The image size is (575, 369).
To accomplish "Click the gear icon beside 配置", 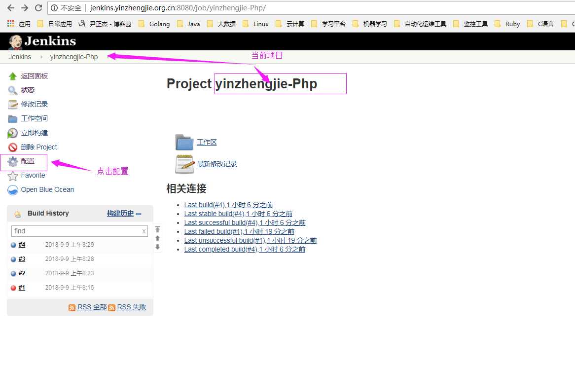I will coord(13,161).
